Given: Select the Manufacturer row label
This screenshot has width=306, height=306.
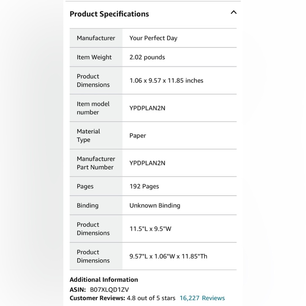Looking at the screenshot, I should click(x=96, y=38).
